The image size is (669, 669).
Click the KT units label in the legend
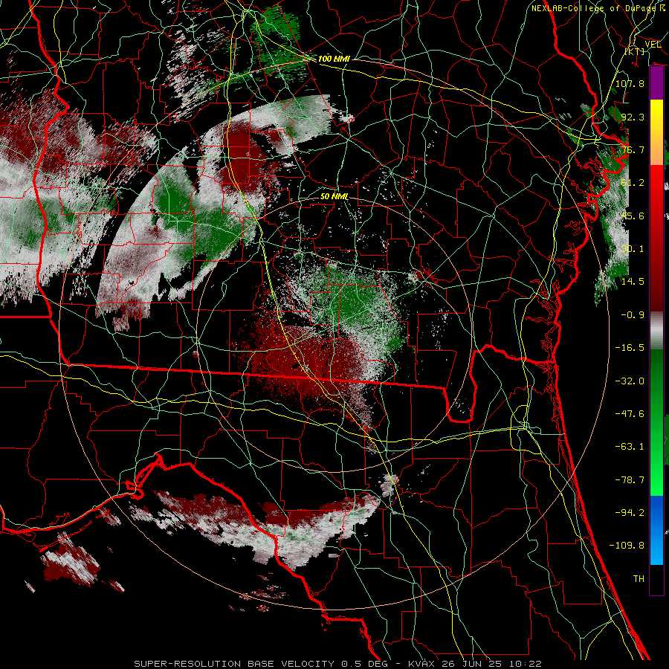tap(635, 51)
